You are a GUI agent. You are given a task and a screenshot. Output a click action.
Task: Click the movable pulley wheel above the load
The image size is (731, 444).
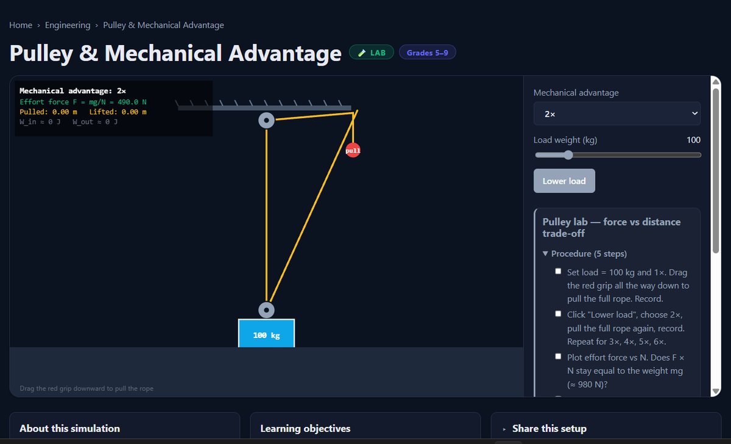pyautogui.click(x=266, y=310)
